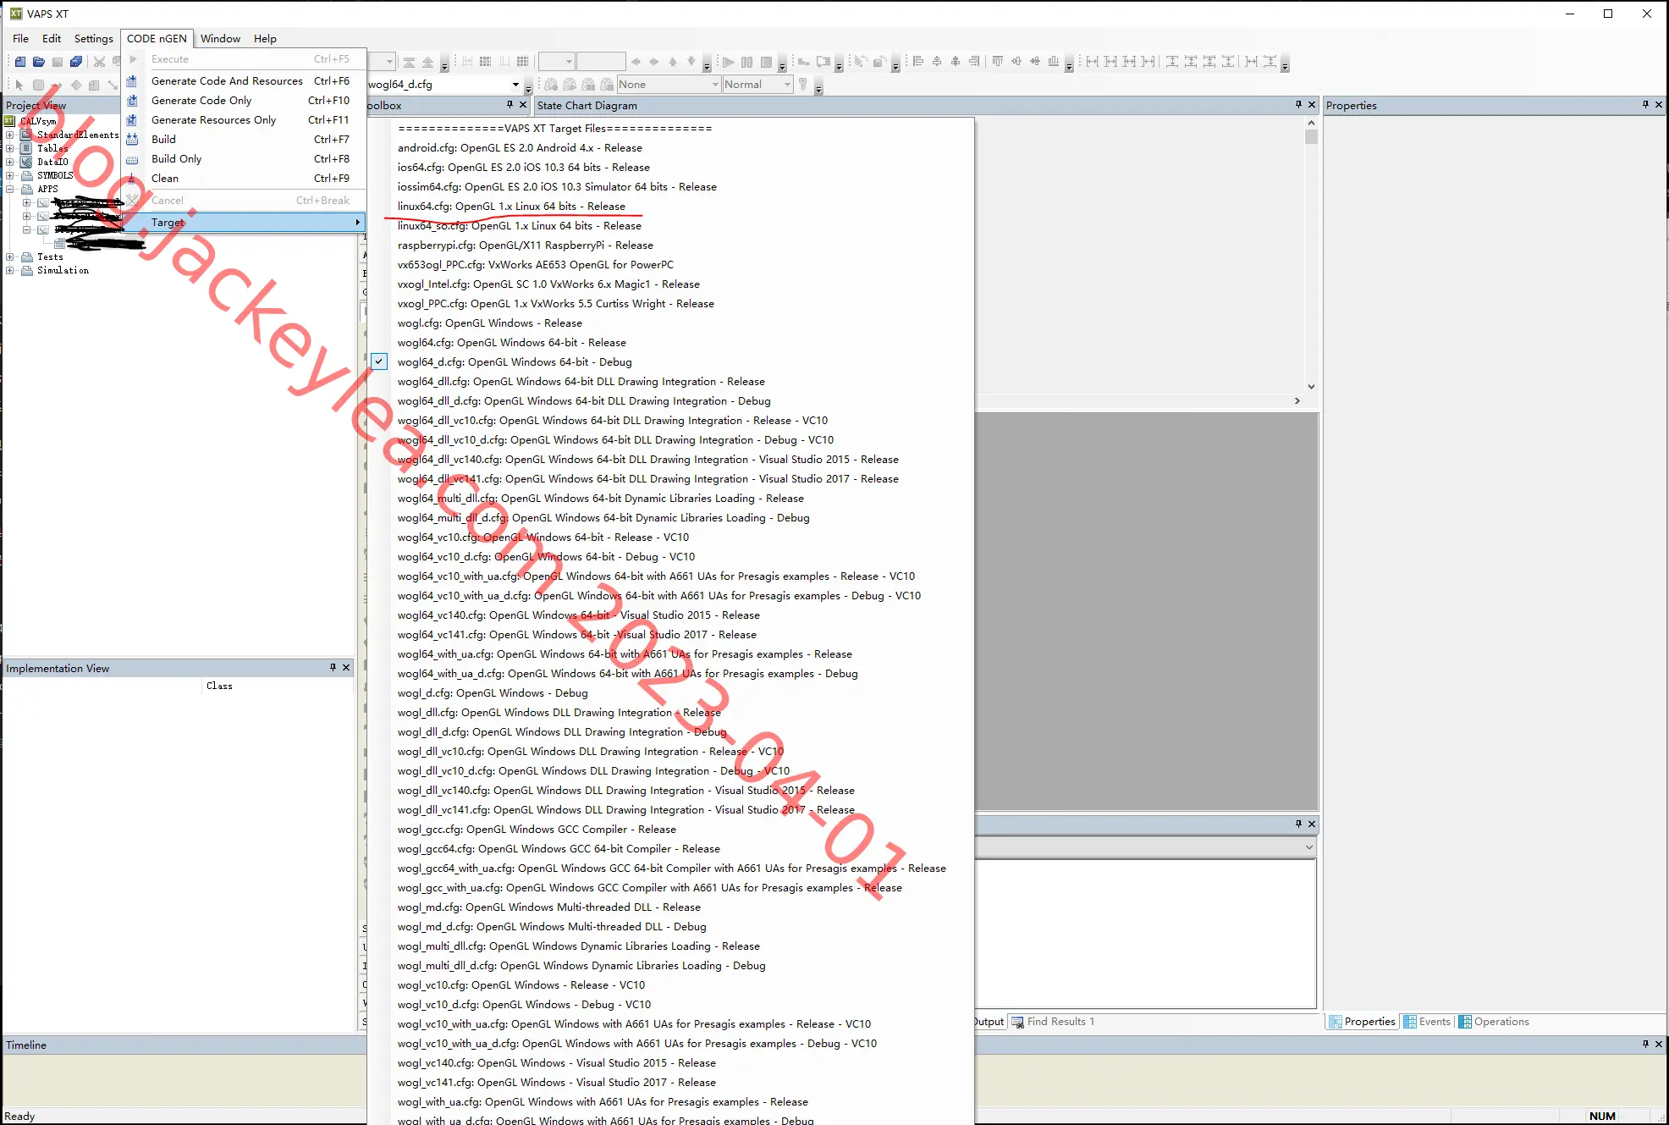
Task: Click the Pause icon in toolbar
Action: (746, 62)
